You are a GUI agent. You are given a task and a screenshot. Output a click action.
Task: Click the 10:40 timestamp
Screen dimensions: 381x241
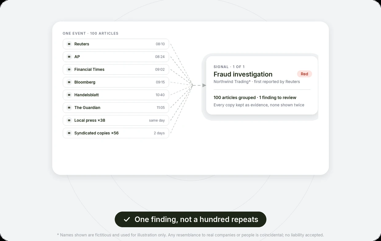click(x=160, y=95)
